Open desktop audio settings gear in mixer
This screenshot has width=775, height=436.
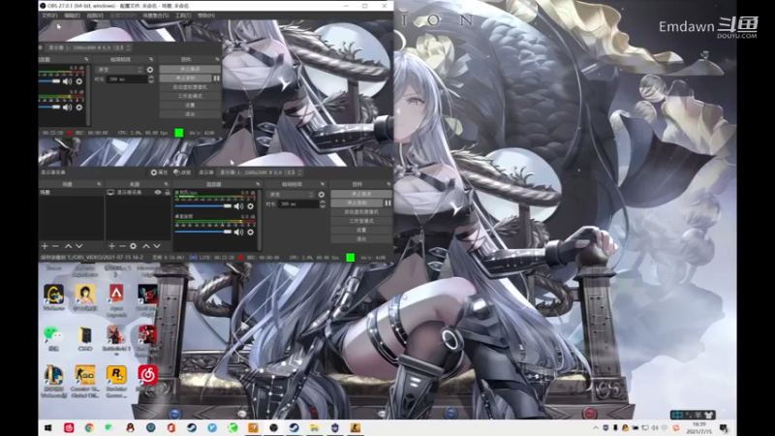pos(251,232)
